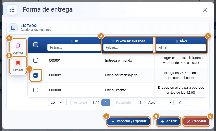
Task: Focus the Días filter field
Action: pos(181,47)
